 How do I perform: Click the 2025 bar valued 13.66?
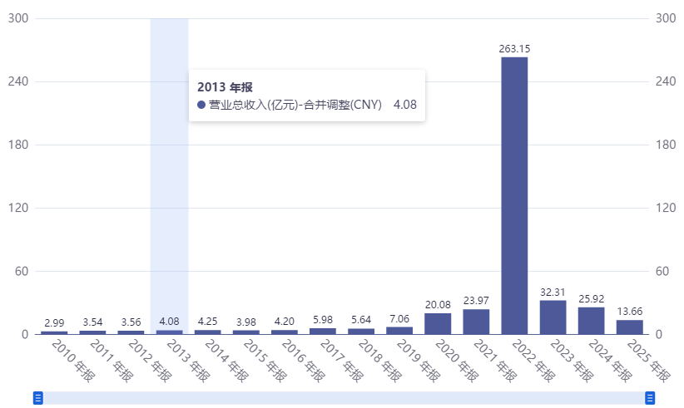629,327
